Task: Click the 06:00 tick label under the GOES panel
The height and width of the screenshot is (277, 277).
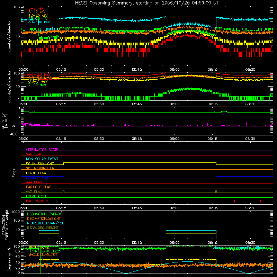Action: click(x=175, y=139)
